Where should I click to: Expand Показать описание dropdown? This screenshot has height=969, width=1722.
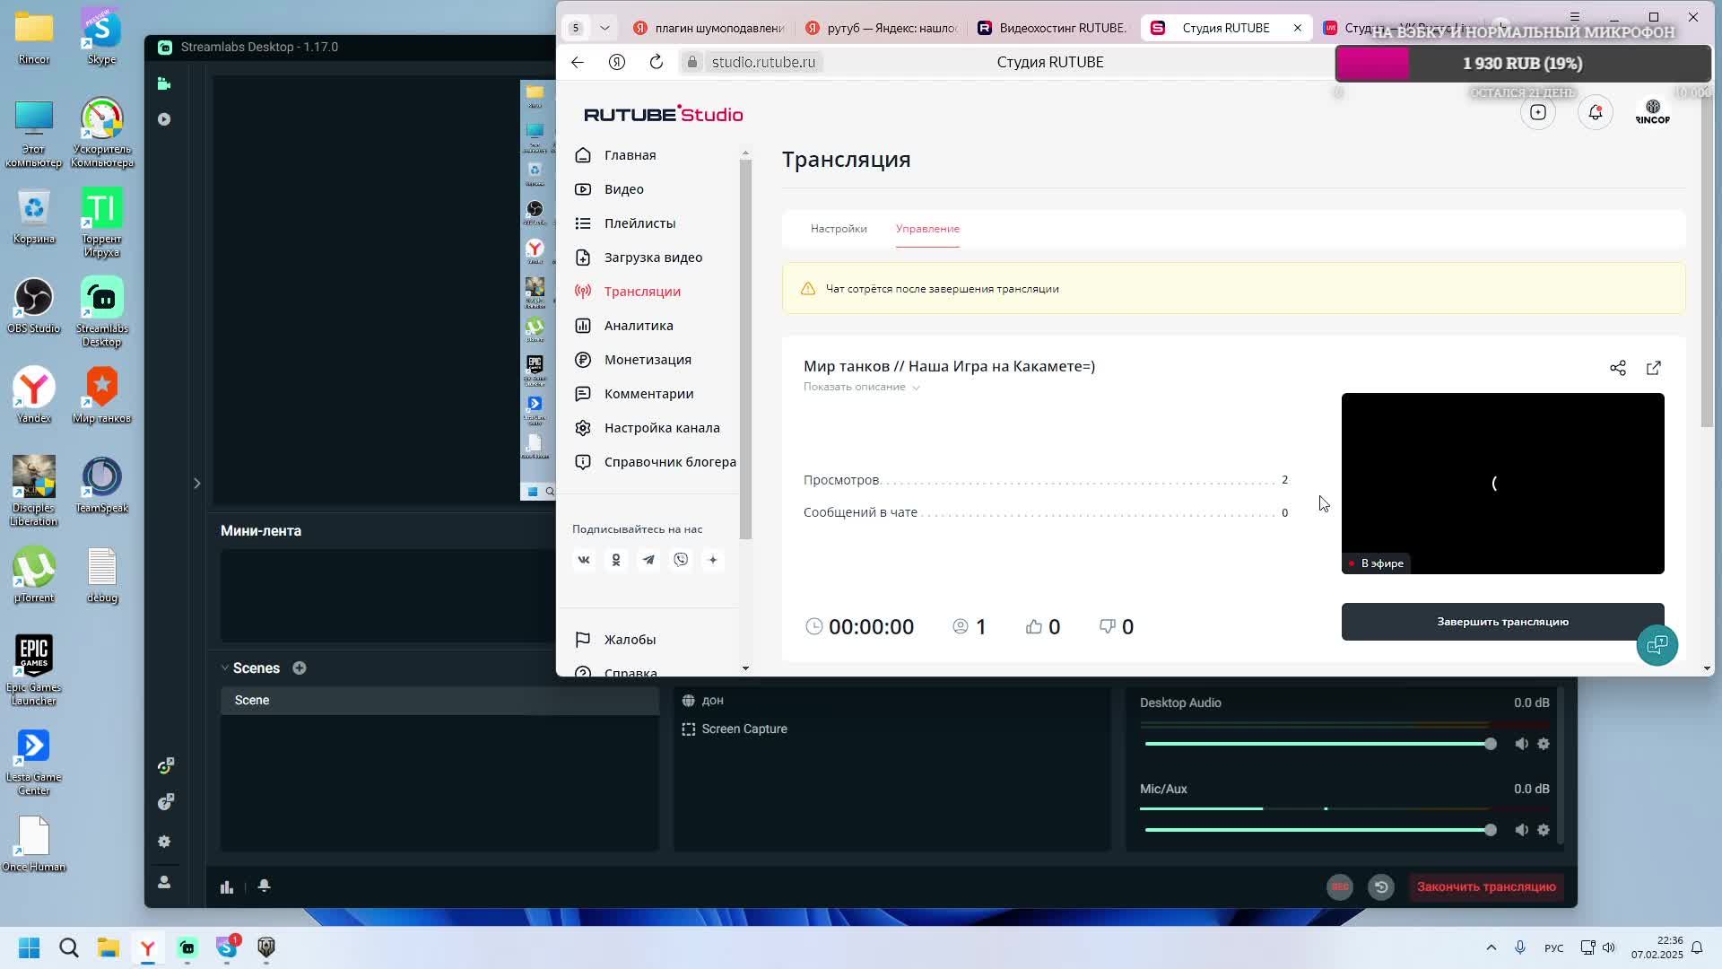[861, 388]
